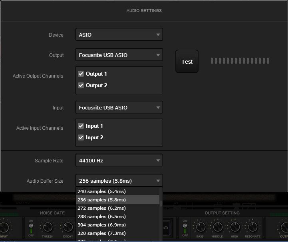The height and width of the screenshot is (242, 288).
Task: Uncheck the Output 1 channel
Action: point(81,74)
